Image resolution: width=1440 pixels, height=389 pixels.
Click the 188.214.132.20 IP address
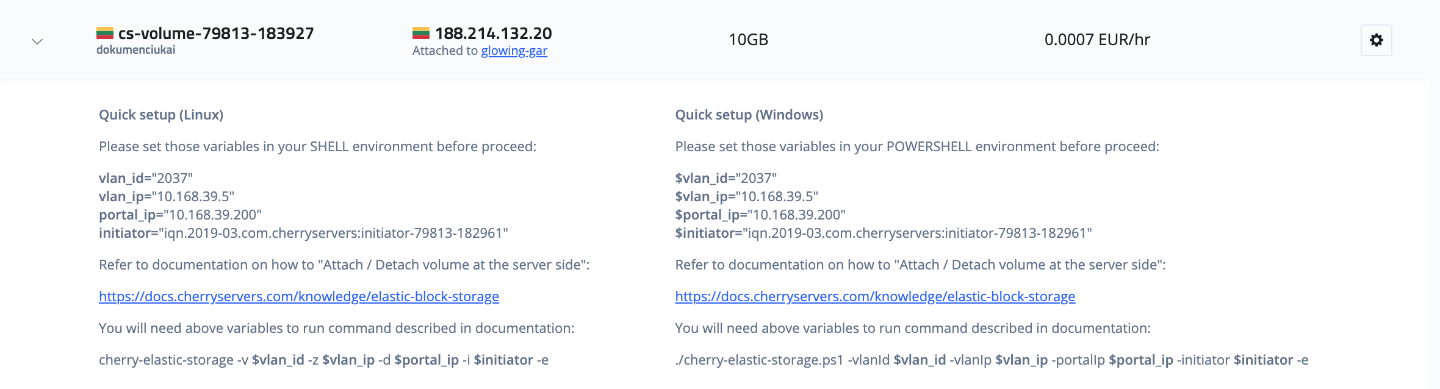point(493,33)
